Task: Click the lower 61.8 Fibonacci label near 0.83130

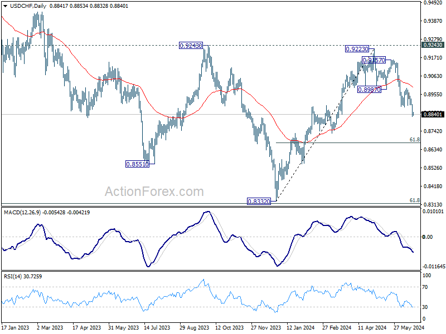Action: point(415,200)
